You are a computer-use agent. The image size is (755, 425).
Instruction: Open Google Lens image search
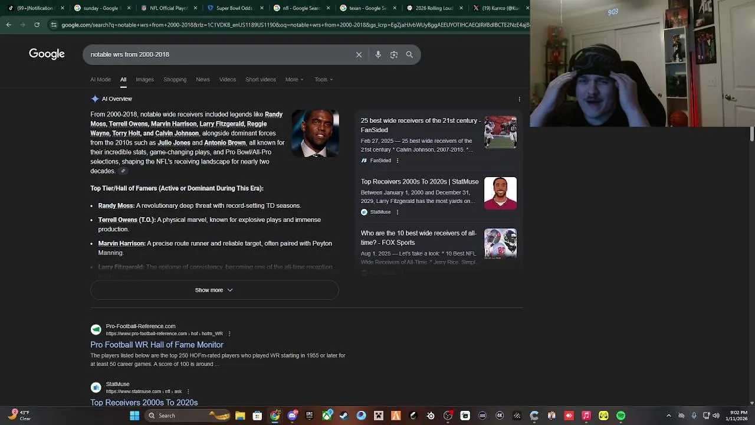(393, 54)
